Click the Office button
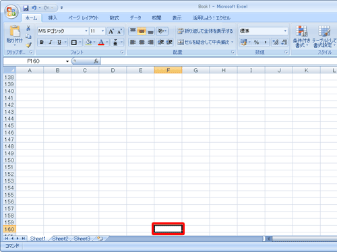 11,11
